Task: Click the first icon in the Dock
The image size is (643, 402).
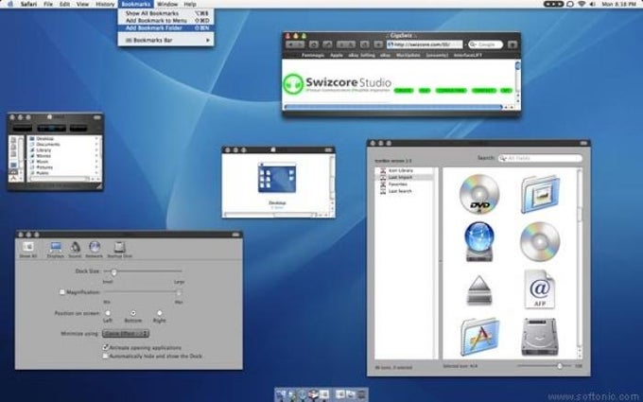Action: point(281,394)
